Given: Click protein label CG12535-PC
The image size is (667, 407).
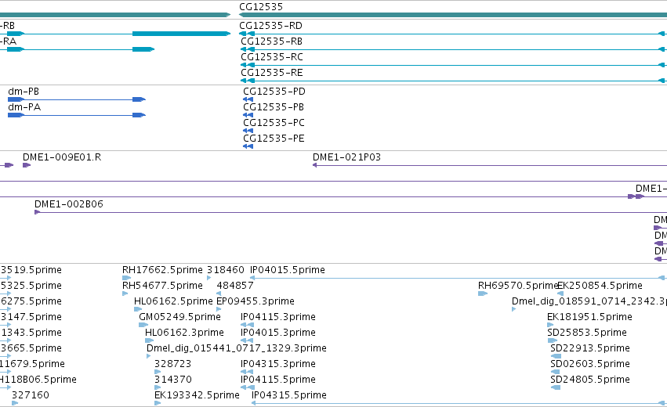Looking at the screenshot, I should (x=274, y=123).
